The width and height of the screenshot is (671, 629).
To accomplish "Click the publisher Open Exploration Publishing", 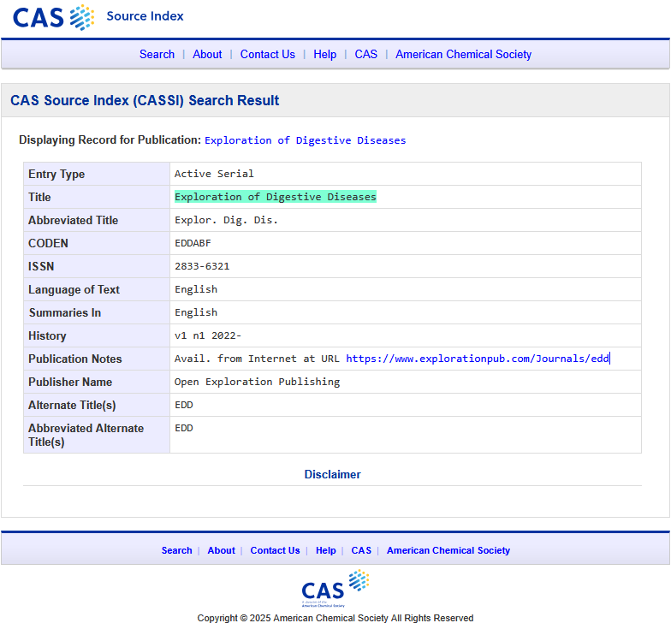I will pyautogui.click(x=257, y=382).
